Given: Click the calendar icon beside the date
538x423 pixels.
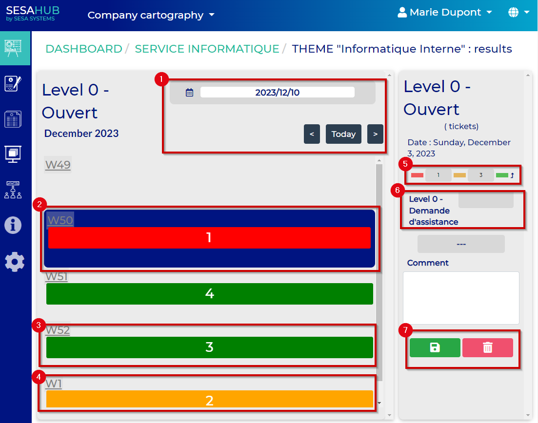Looking at the screenshot, I should click(x=190, y=93).
